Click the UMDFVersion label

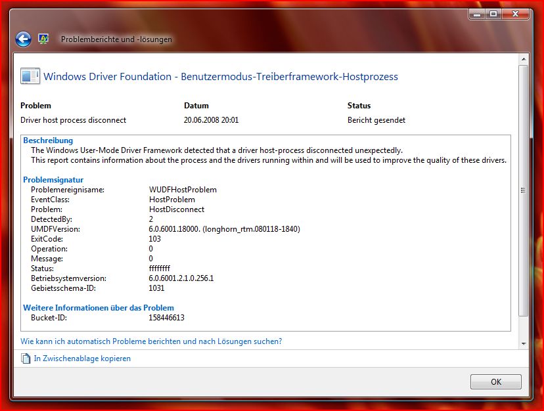[x=55, y=229]
